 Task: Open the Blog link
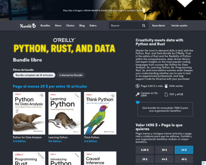click(x=82, y=26)
